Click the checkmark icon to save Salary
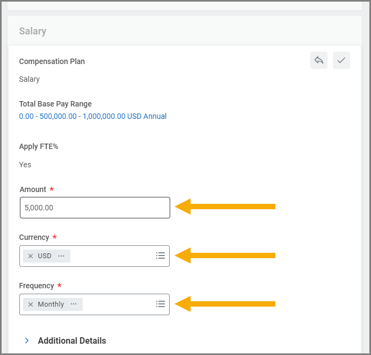 click(x=341, y=60)
